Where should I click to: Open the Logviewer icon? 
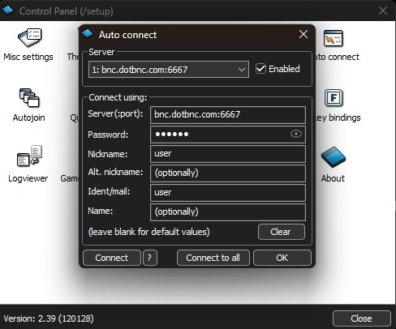[x=29, y=156]
